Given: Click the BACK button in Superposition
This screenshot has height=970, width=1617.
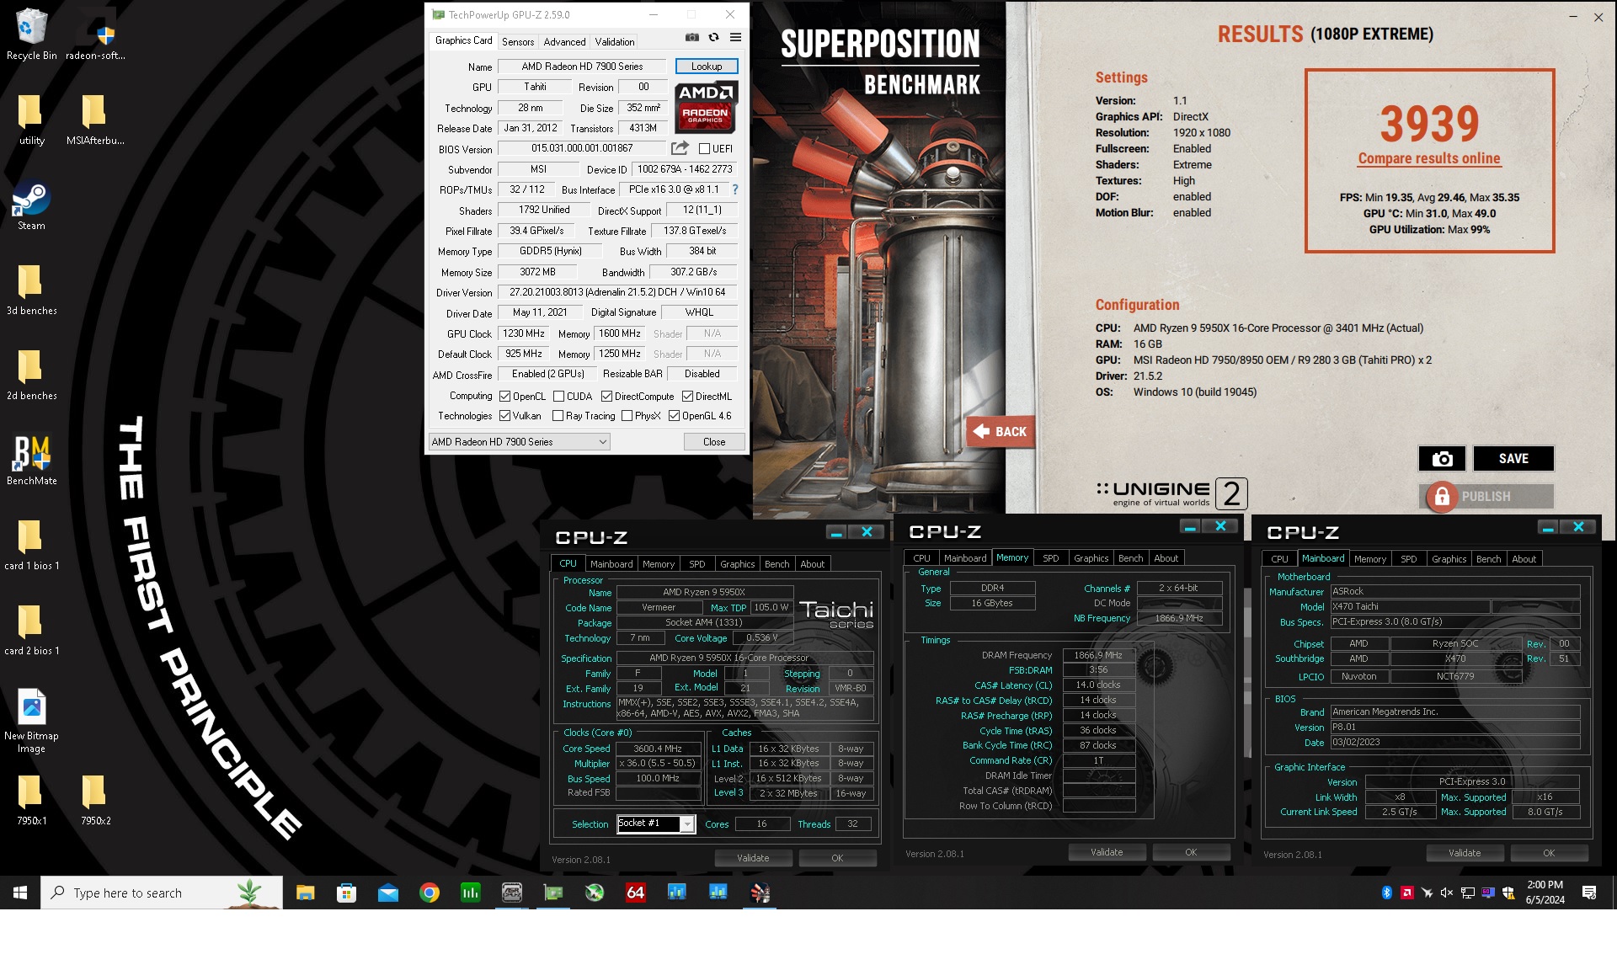Looking at the screenshot, I should (x=1000, y=432).
